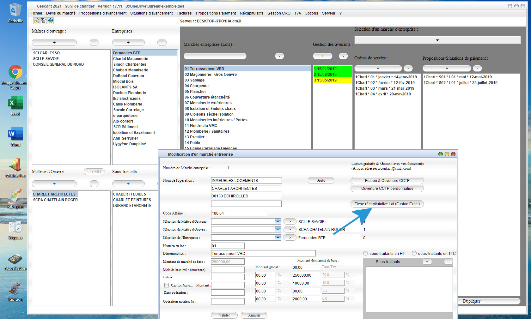Click the arrow button next to Fernandes BTP
This screenshot has width=531, height=319.
290,238
